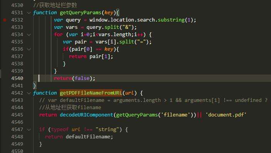Click the closing brace on line 4541

tap(35, 86)
